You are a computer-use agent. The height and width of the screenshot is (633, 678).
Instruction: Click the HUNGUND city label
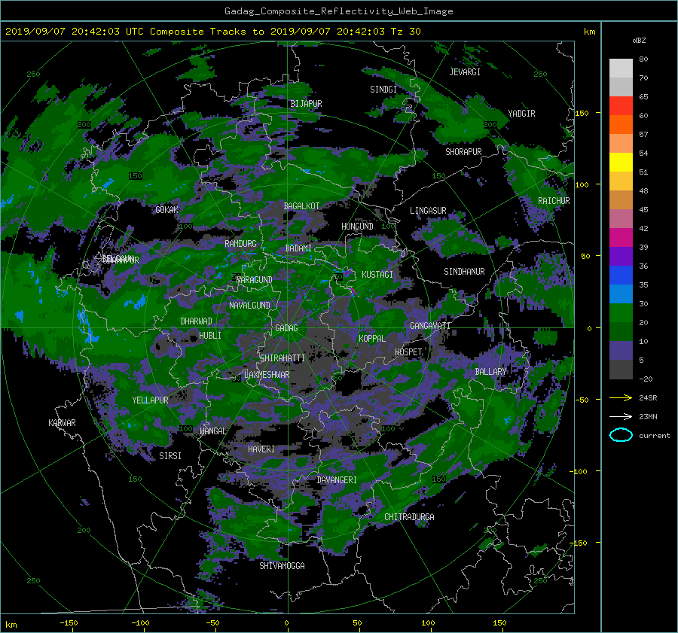click(x=357, y=227)
